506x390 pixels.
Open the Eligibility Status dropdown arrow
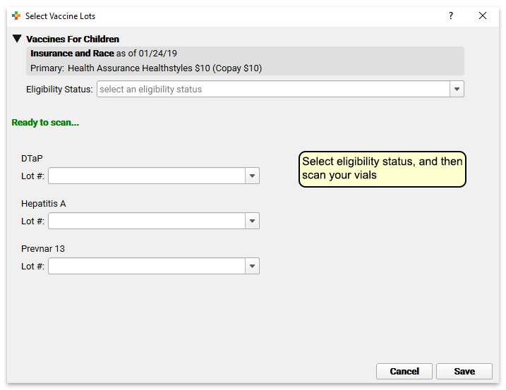(457, 89)
